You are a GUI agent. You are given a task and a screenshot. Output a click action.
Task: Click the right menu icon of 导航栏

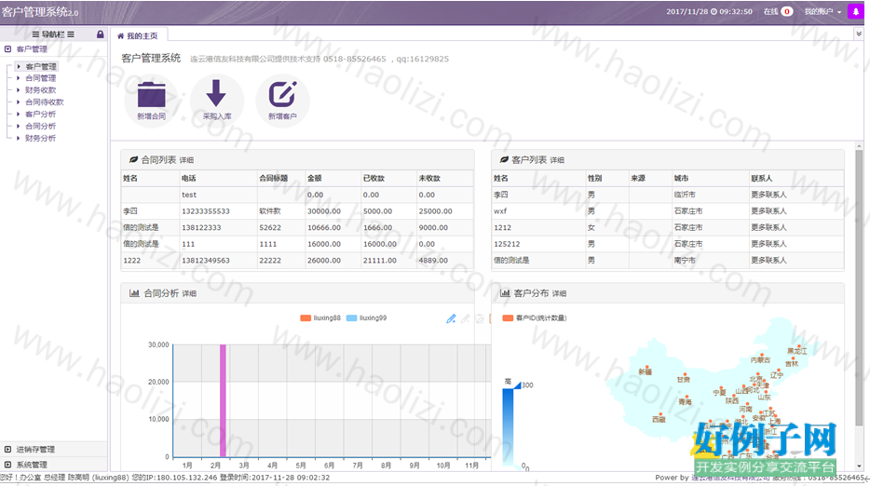click(71, 34)
